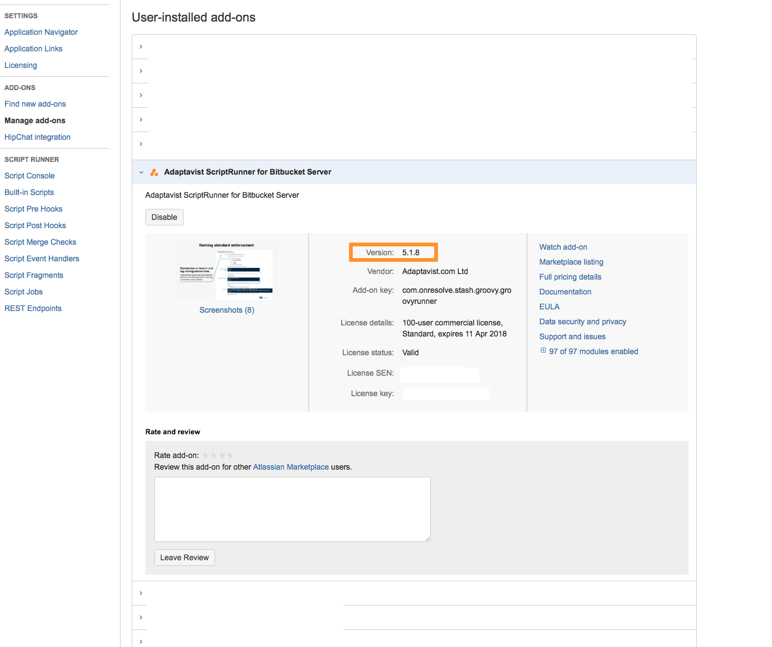Collapse the Adaptavist ScriptRunner panel chevron
The height and width of the screenshot is (647, 772).
click(141, 172)
